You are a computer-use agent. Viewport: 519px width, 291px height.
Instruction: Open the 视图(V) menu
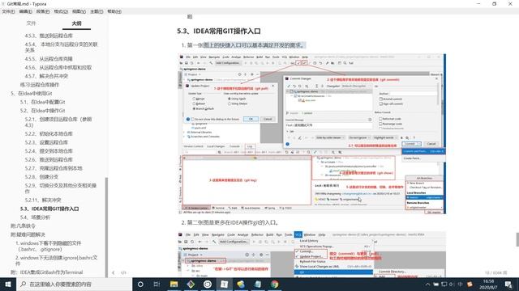click(x=79, y=11)
